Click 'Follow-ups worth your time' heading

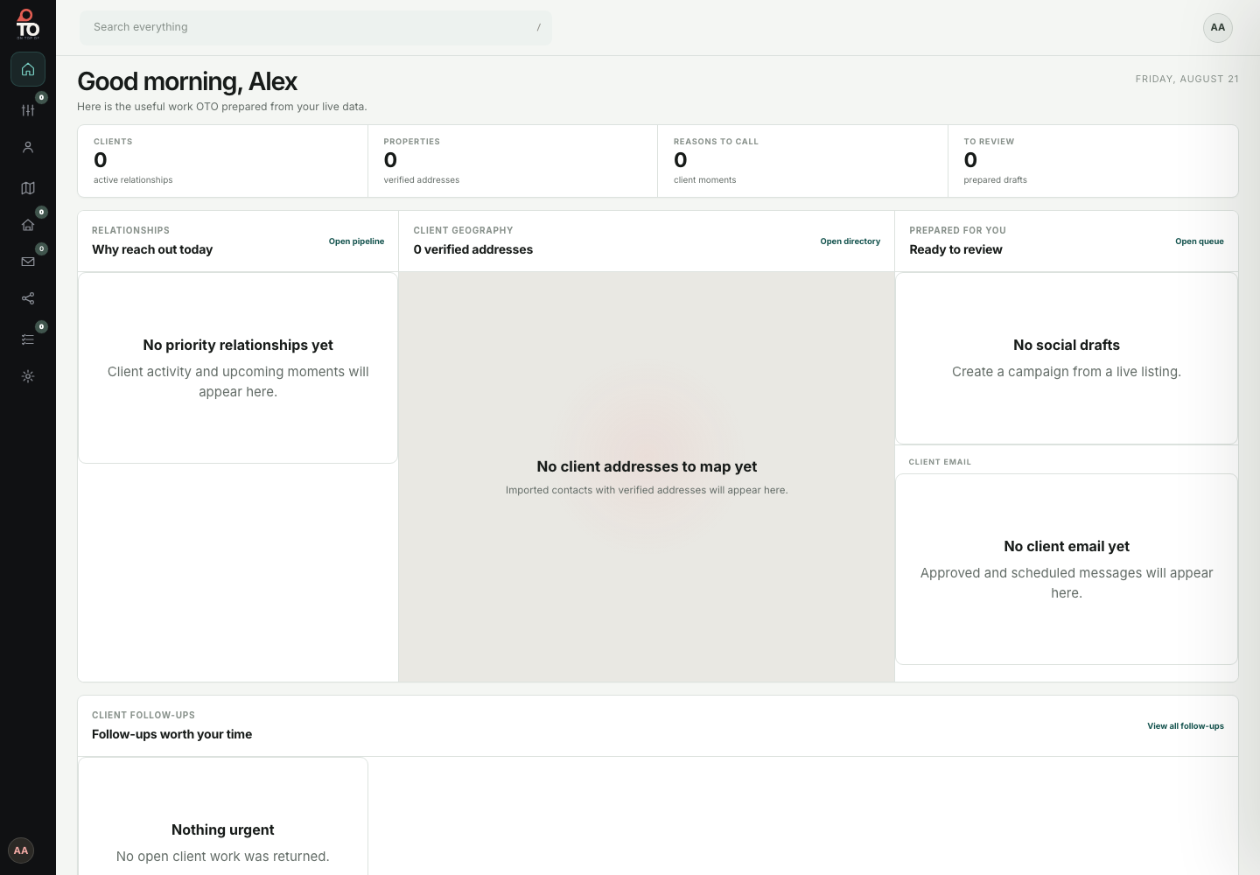171,734
